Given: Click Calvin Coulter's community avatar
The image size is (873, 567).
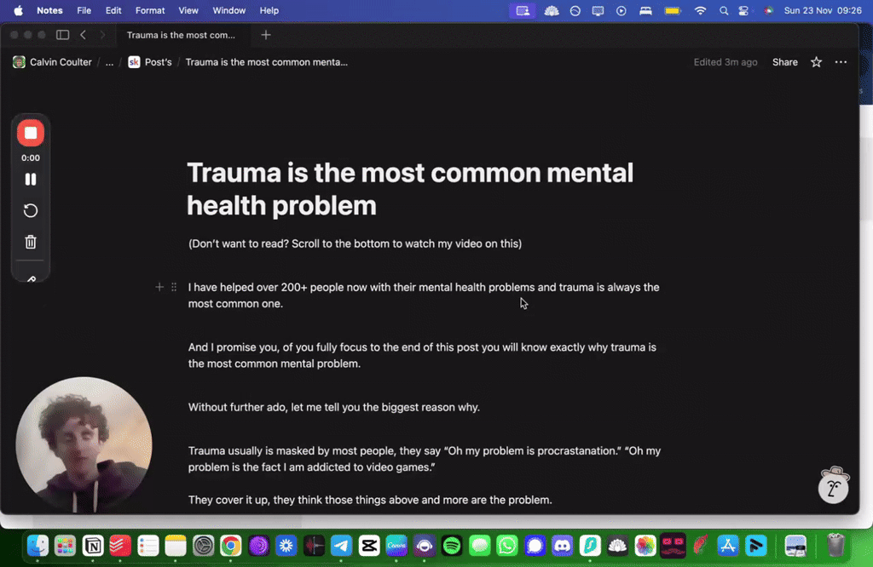Looking at the screenshot, I should point(19,62).
